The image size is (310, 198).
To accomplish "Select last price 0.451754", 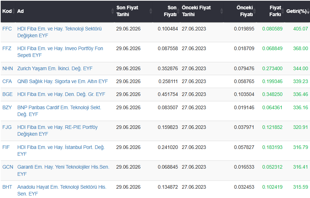I will pos(168,94).
